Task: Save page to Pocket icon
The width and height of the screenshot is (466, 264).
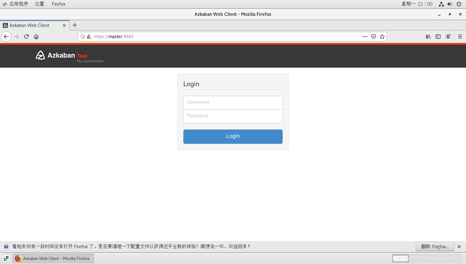Action: pyautogui.click(x=374, y=37)
